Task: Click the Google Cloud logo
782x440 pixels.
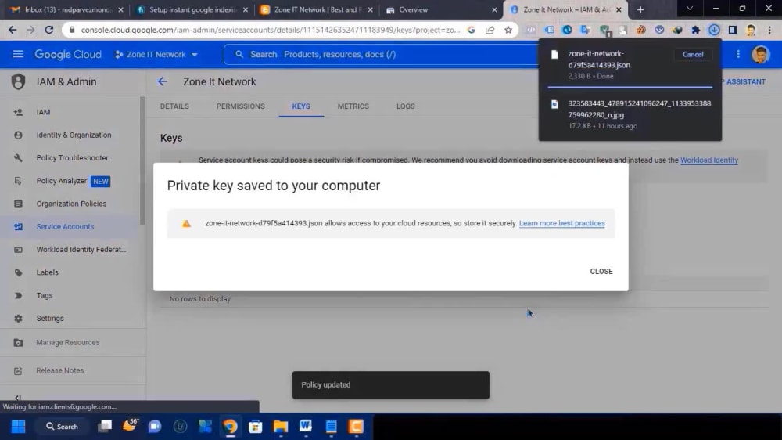Action: pos(68,55)
